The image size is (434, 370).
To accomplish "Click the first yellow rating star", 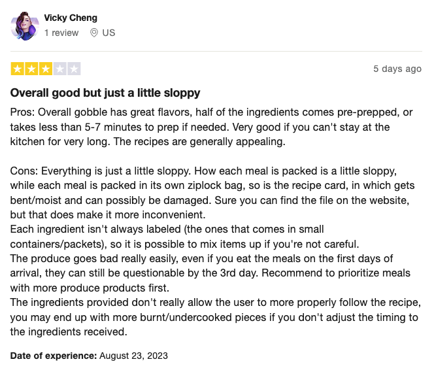I will pos(18,69).
